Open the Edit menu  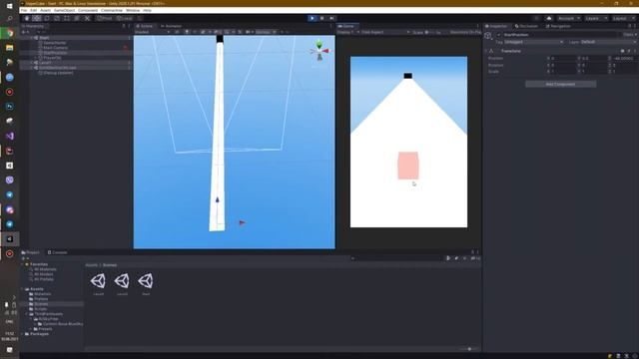33,10
